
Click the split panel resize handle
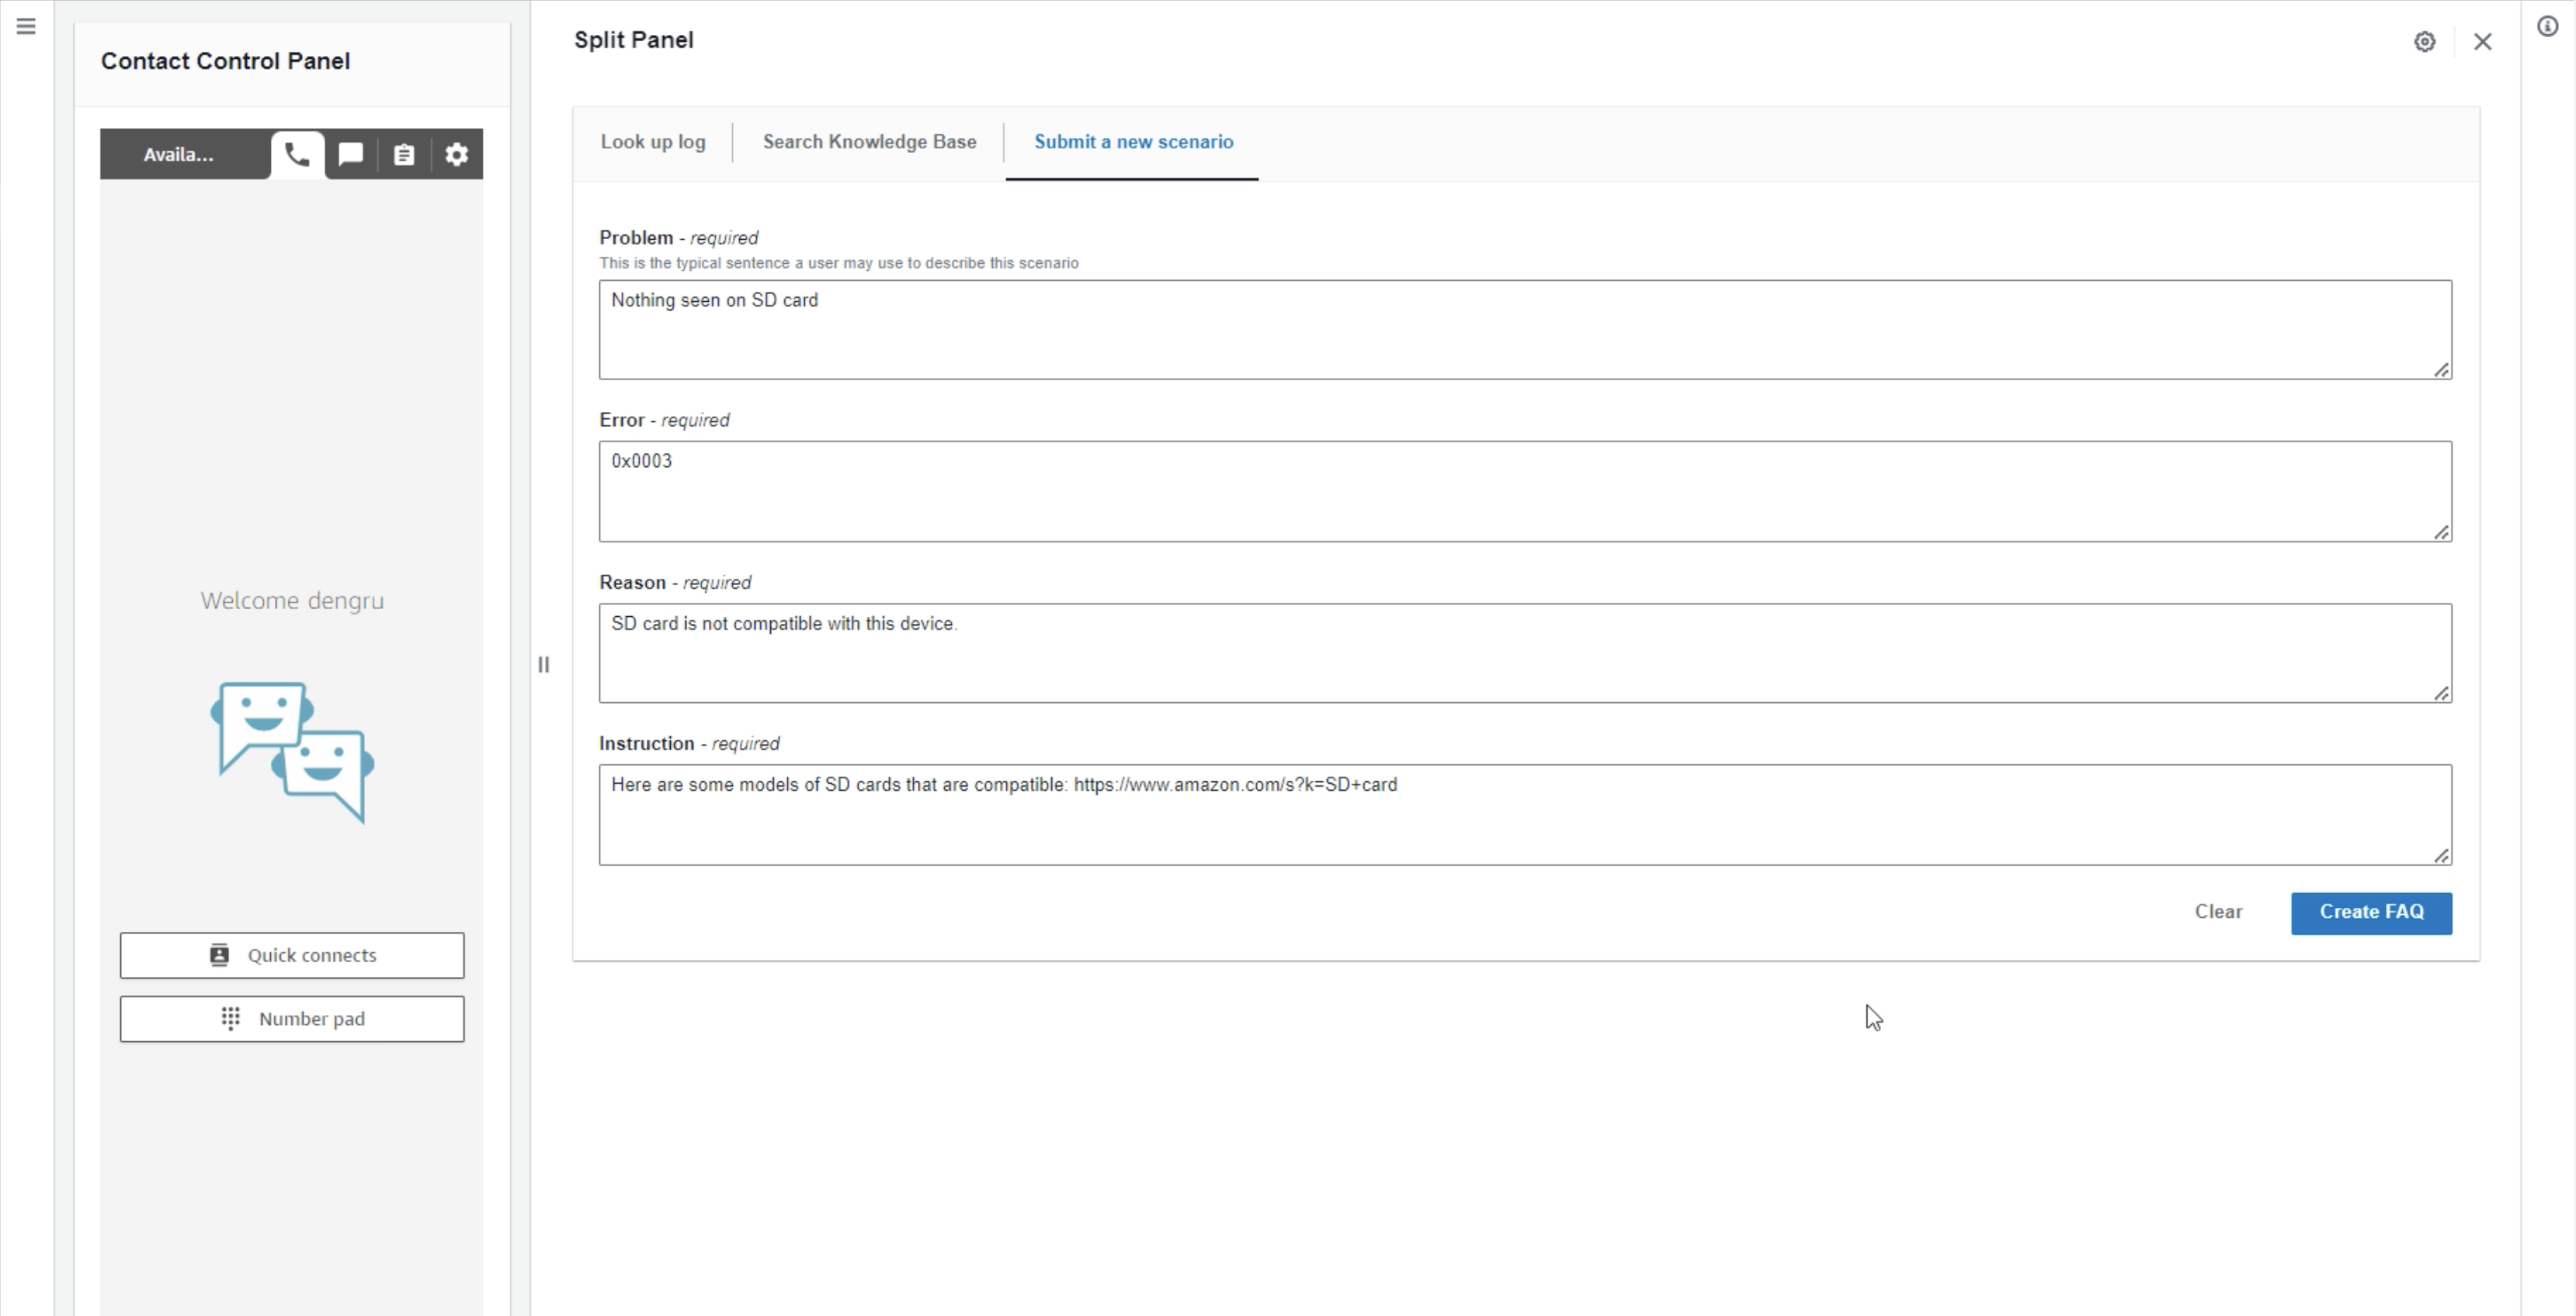(544, 664)
